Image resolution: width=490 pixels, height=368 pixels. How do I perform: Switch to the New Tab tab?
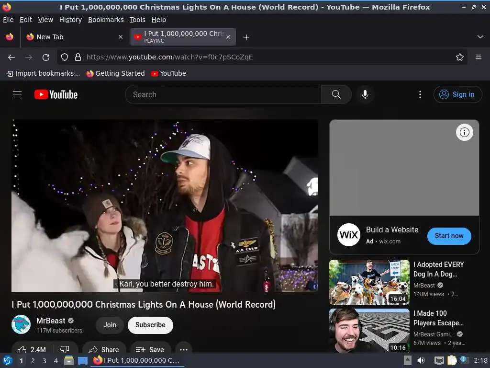[74, 37]
